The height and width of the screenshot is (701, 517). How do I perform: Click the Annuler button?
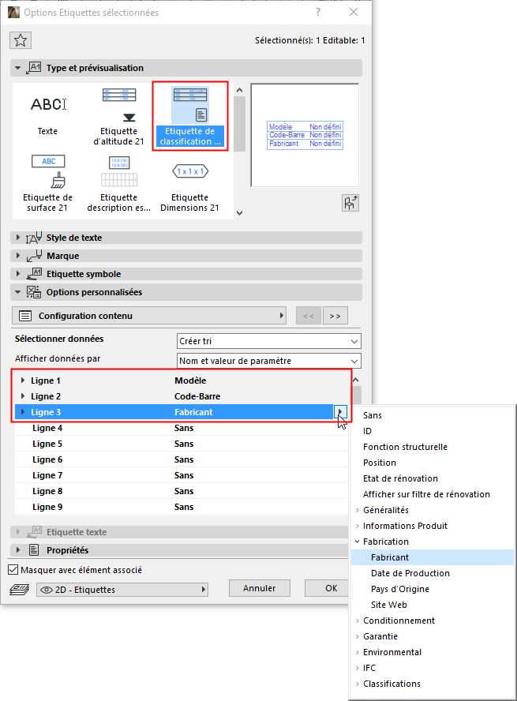click(x=259, y=588)
